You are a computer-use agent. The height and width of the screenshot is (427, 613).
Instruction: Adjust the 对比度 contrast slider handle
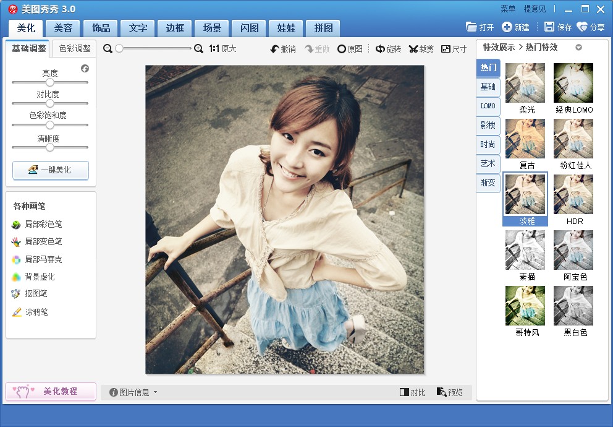click(49, 103)
